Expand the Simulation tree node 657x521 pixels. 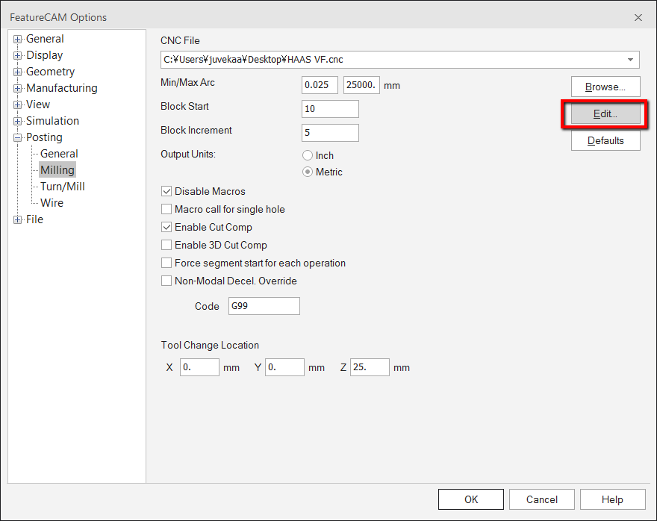coord(17,120)
